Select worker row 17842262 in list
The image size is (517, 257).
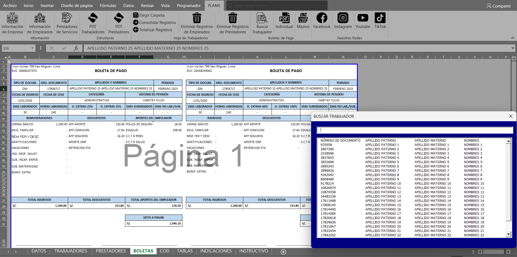pos(412,235)
